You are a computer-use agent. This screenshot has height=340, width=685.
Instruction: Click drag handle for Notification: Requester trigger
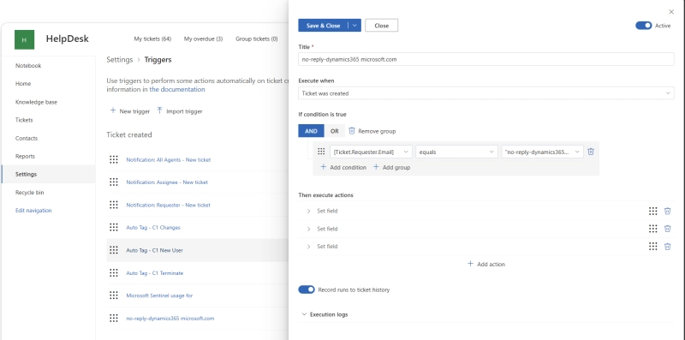[114, 205]
